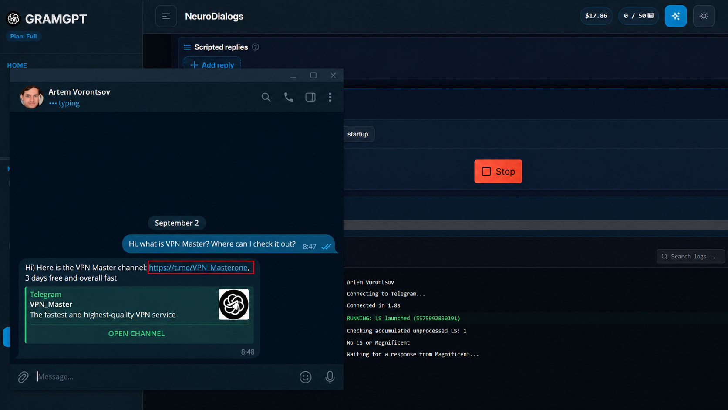Search in the Telegram chat
Screen dimensions: 728x410
point(266,97)
